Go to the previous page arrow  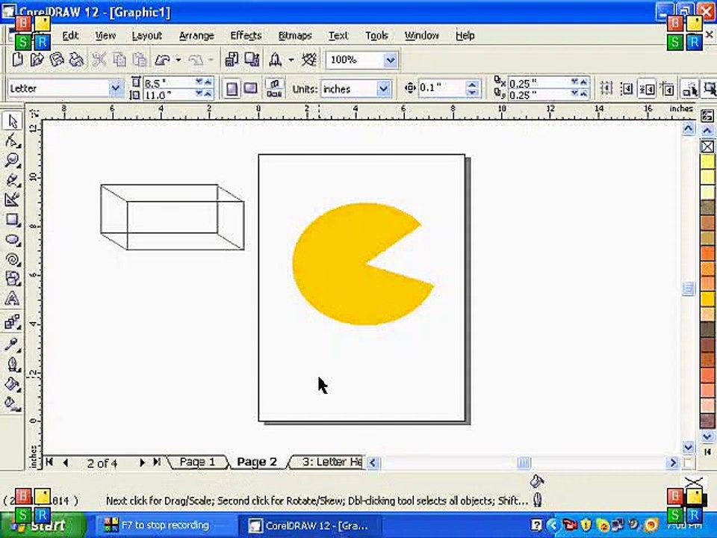[66, 463]
